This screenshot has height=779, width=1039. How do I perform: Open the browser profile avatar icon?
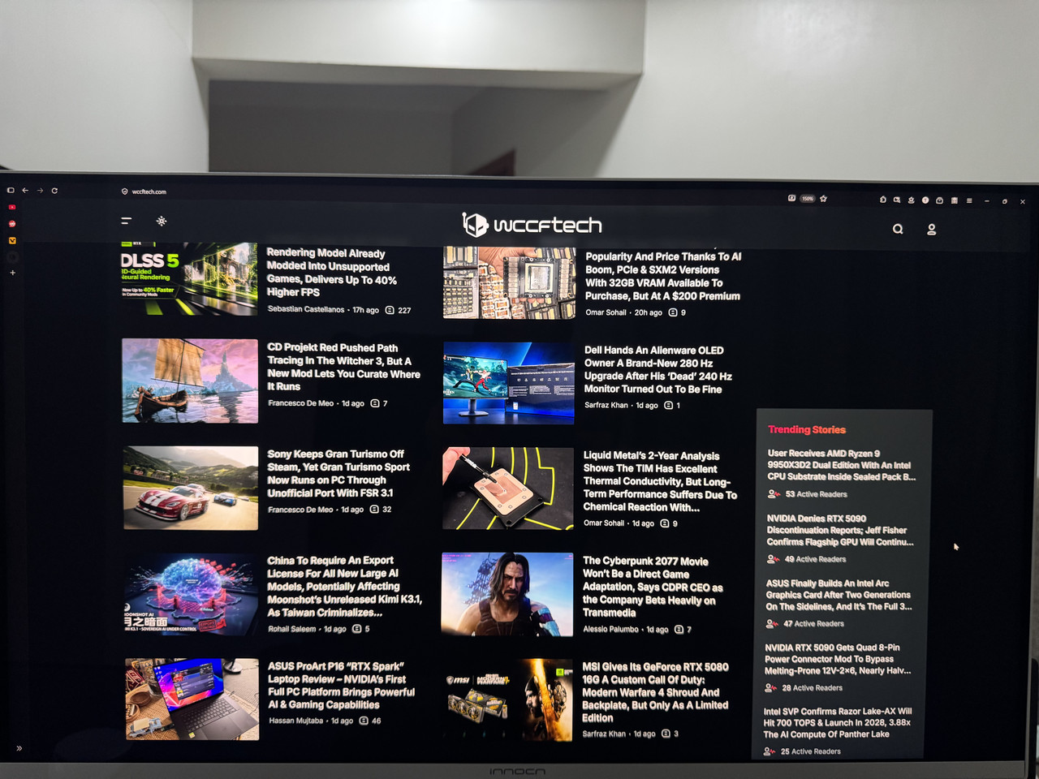925,200
